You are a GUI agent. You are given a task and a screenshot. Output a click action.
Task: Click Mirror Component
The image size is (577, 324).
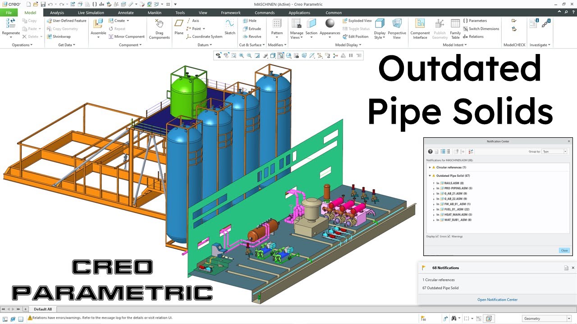(x=126, y=37)
